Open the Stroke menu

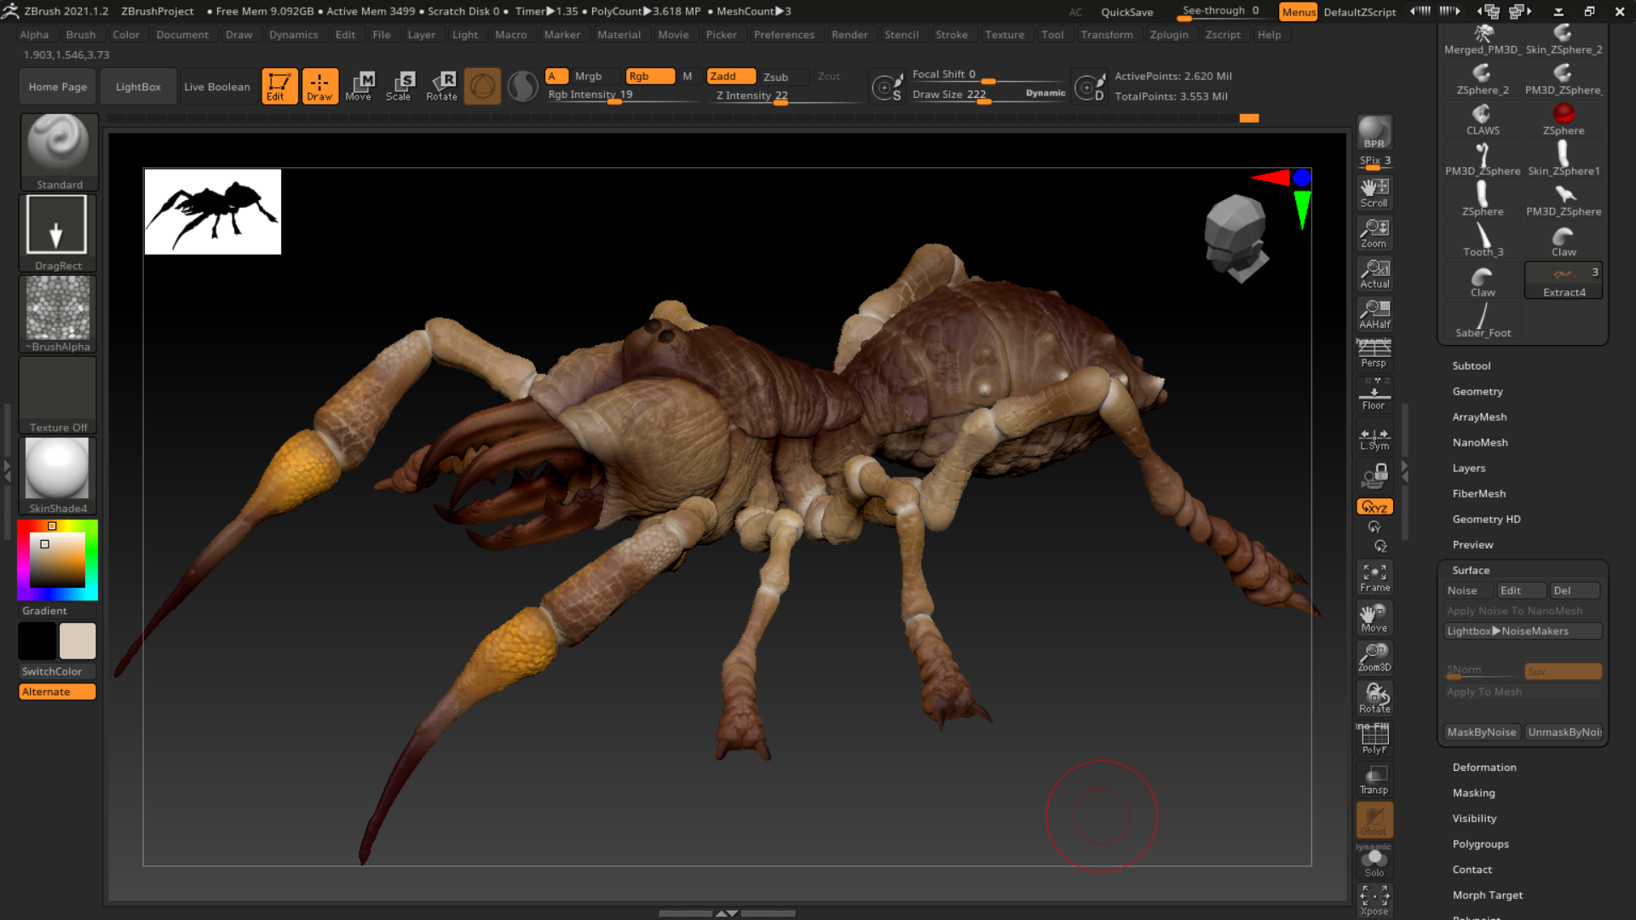pos(951,35)
